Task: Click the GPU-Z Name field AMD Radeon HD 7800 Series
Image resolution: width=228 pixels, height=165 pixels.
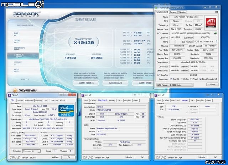Action: (186, 17)
